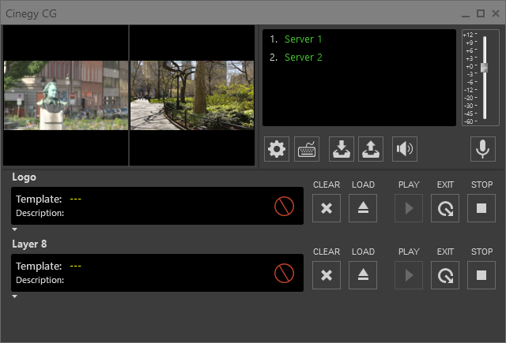Clear the Layer 8 template
The width and height of the screenshot is (506, 343).
326,275
